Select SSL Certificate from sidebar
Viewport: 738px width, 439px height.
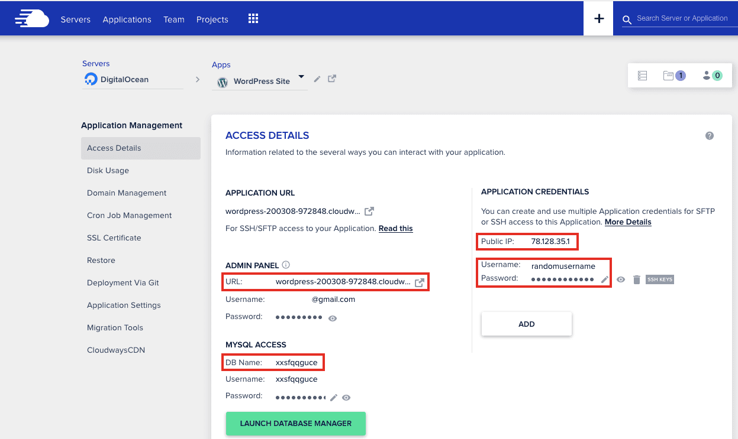(114, 238)
